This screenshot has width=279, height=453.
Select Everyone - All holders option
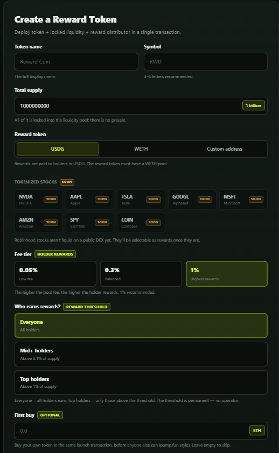[141, 325]
